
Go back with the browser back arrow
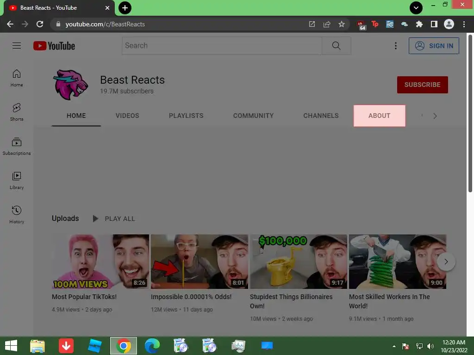point(10,24)
